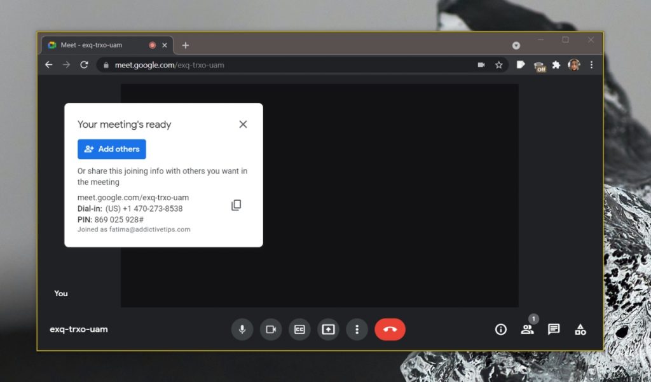Click the Add others button

pyautogui.click(x=111, y=149)
